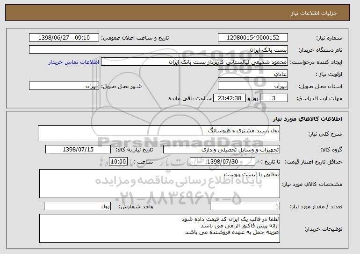Click the label مشخصات کالای مورد نیاز
Viewport: 360px width, 254px height.
[x=312, y=184]
